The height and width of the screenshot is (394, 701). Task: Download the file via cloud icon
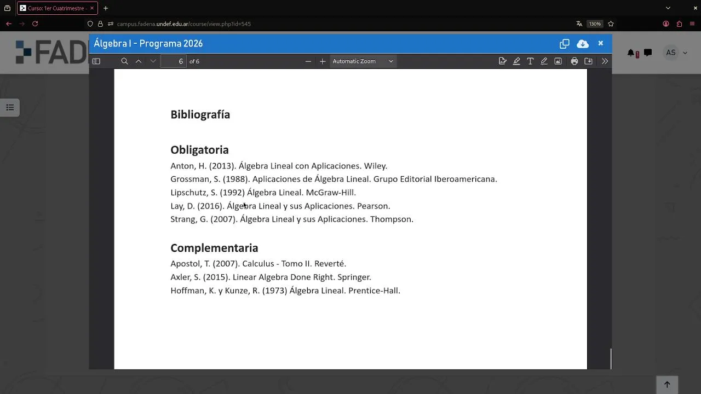(x=583, y=43)
